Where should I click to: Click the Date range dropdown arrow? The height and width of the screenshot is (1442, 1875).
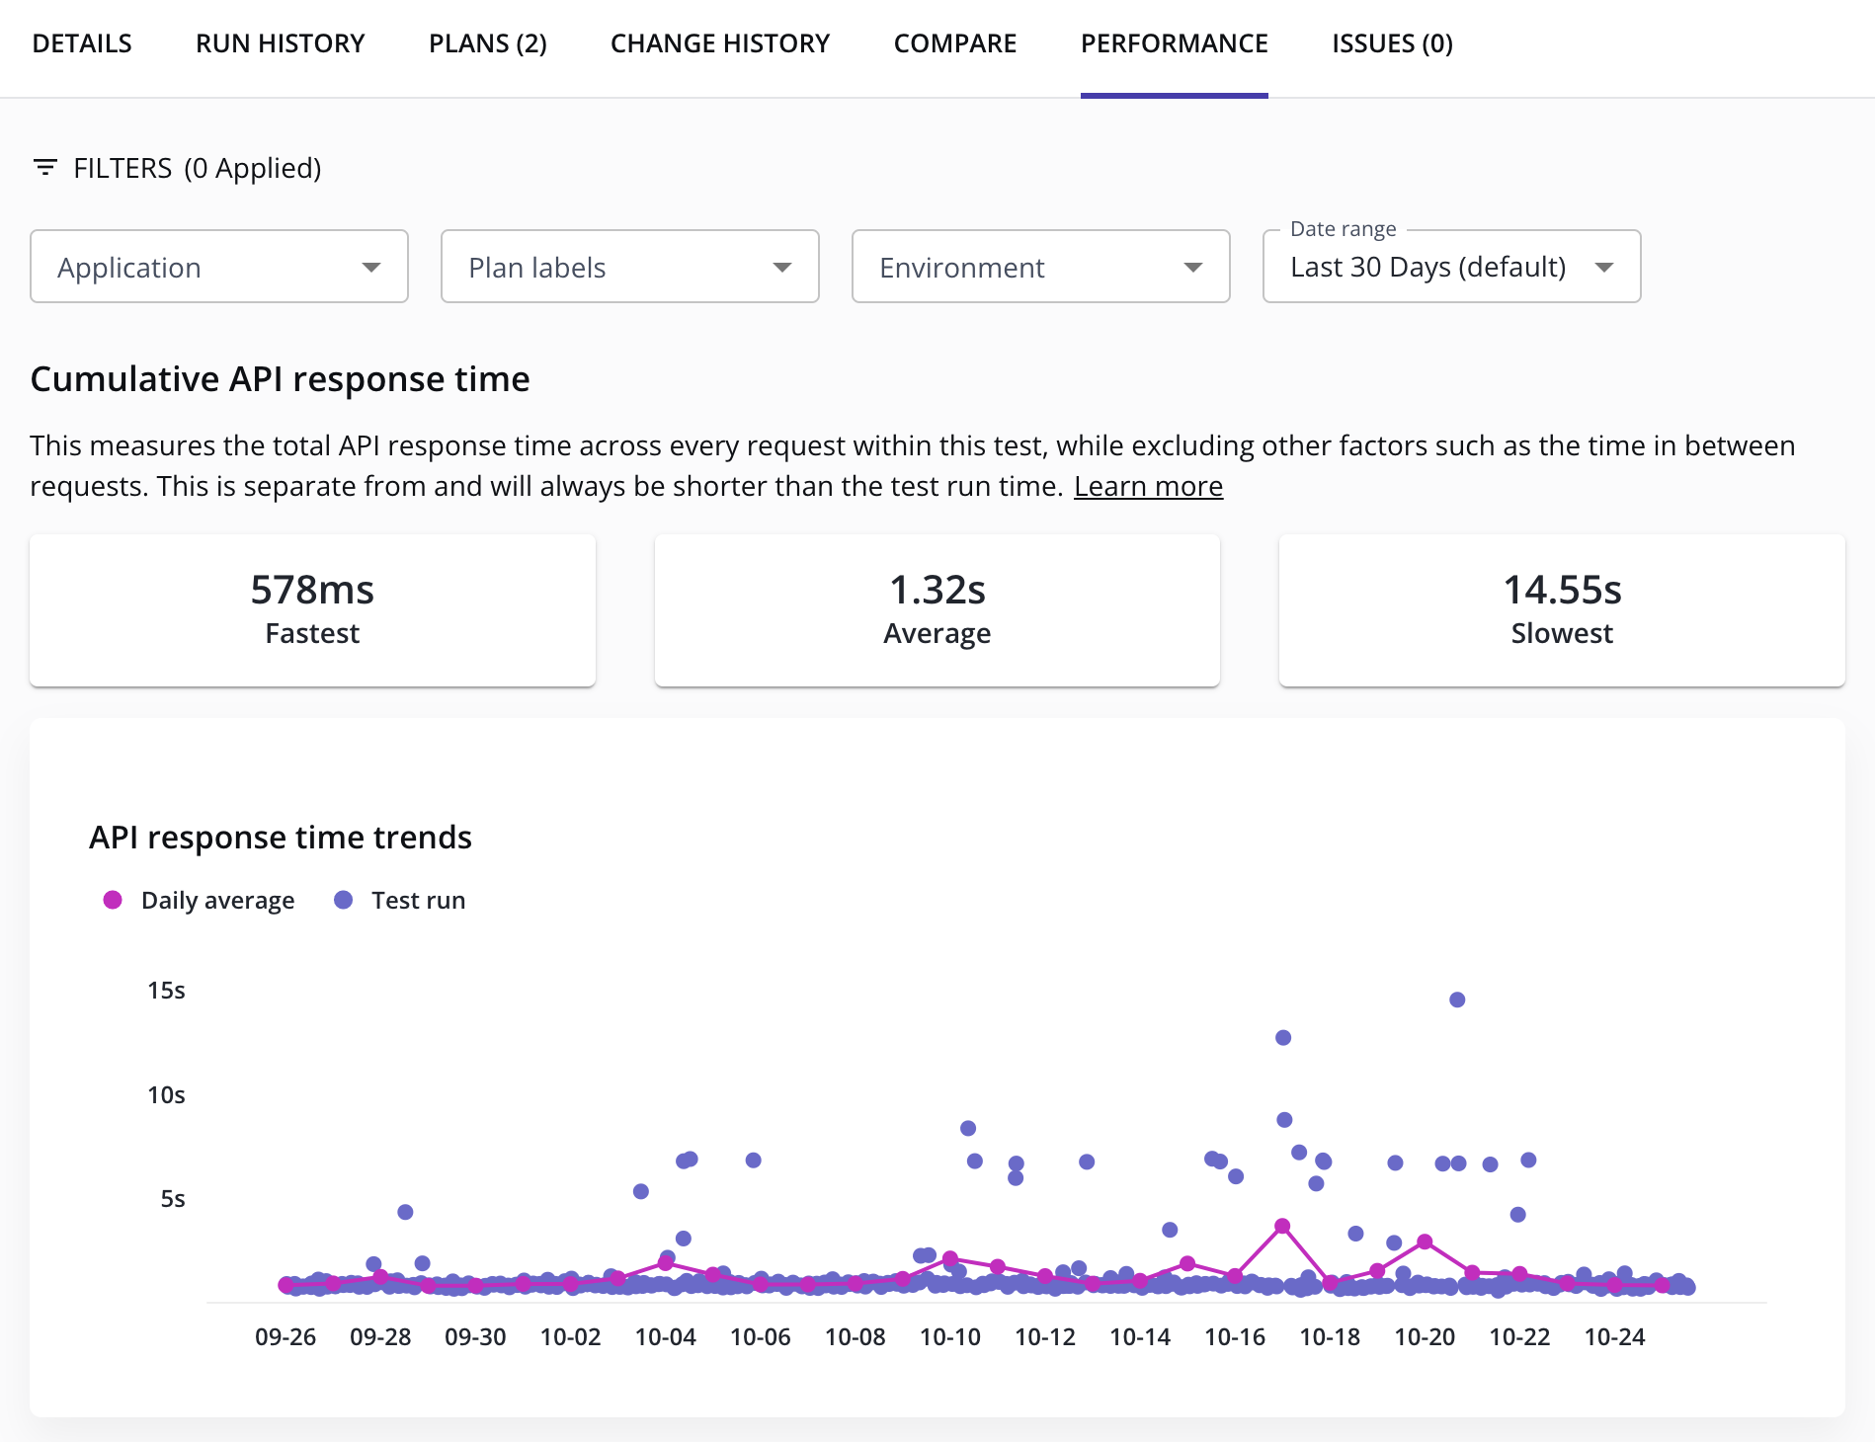point(1604,268)
